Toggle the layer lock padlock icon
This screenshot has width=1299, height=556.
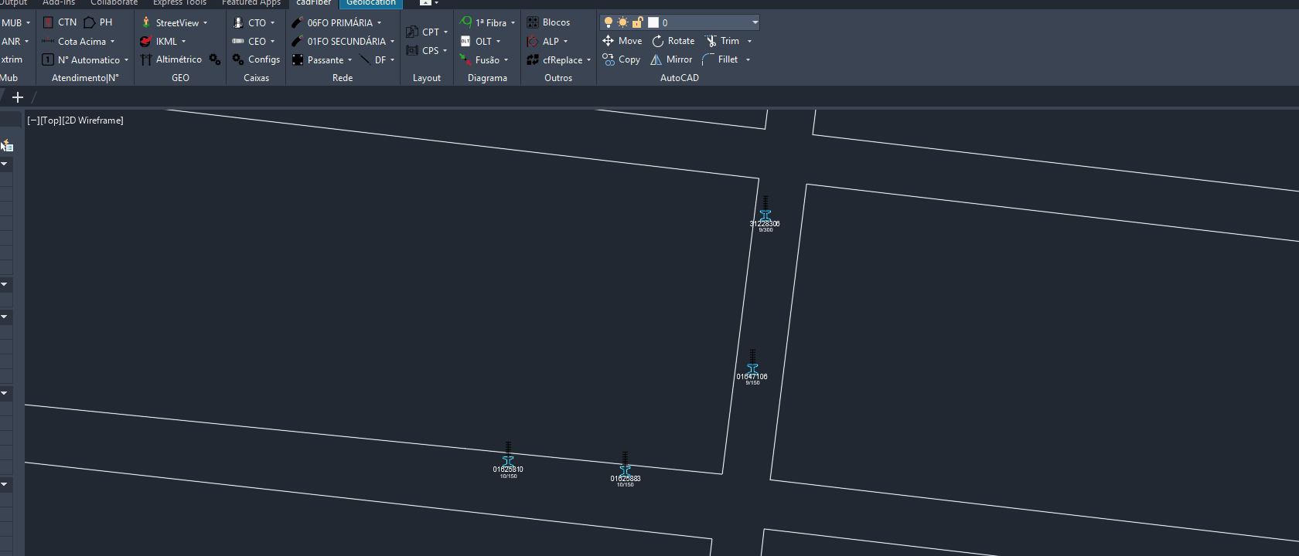(637, 22)
